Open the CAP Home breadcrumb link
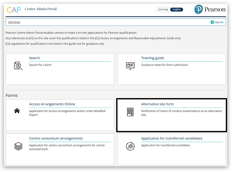Image resolution: width=233 pixels, height=172 pixels. 14,22
